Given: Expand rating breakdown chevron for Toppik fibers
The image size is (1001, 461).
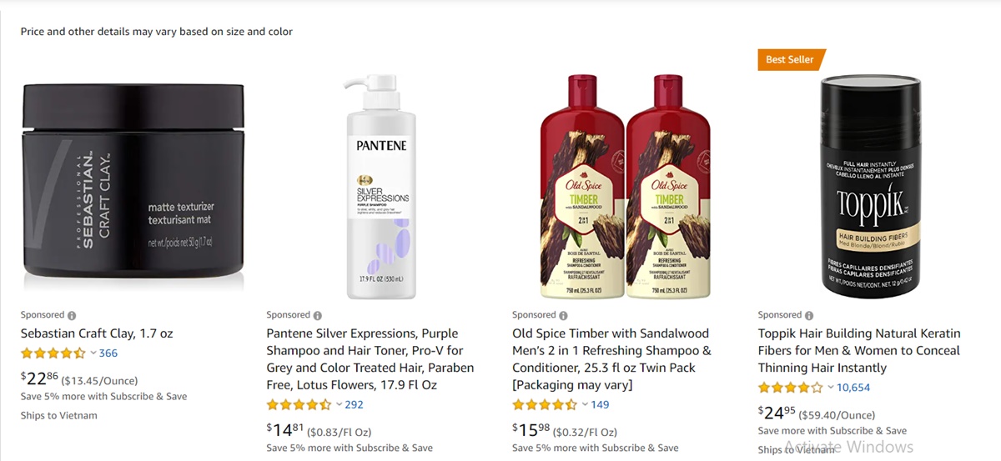Looking at the screenshot, I should (831, 388).
